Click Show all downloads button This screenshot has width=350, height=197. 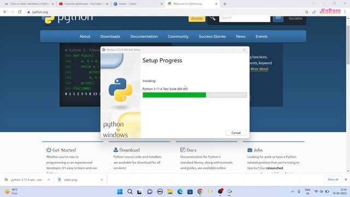click(333, 179)
